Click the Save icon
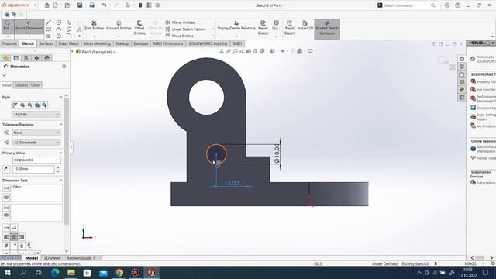The width and height of the screenshot is (496, 279). coord(80,5)
